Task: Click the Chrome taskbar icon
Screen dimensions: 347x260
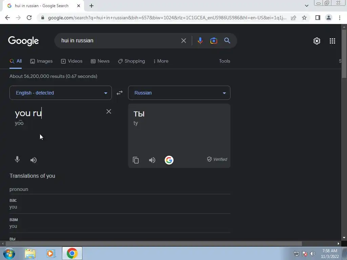Action: (72, 253)
